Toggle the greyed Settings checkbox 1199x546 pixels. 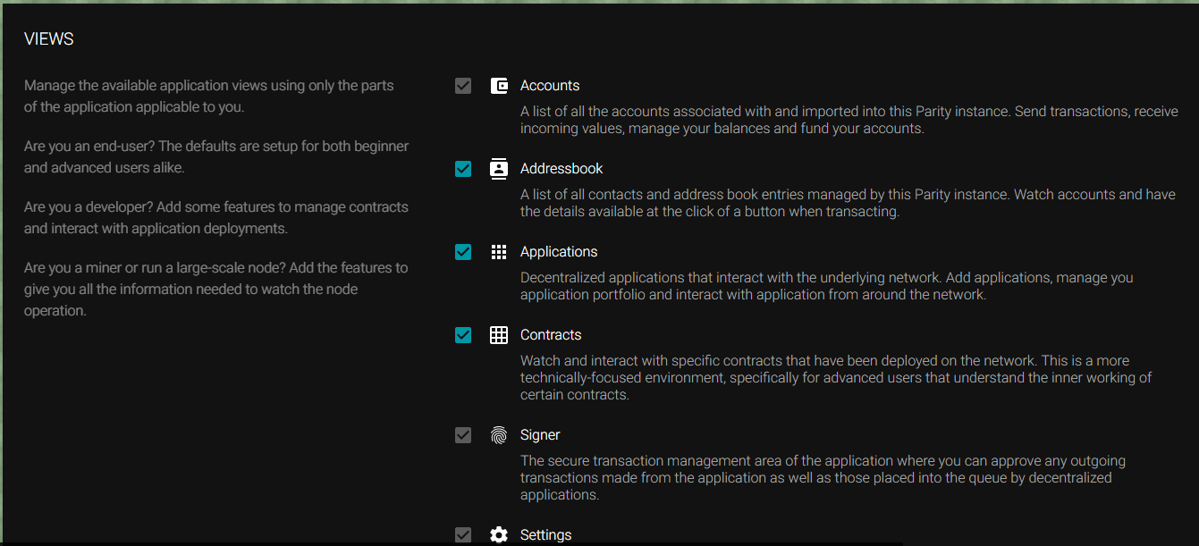463,535
